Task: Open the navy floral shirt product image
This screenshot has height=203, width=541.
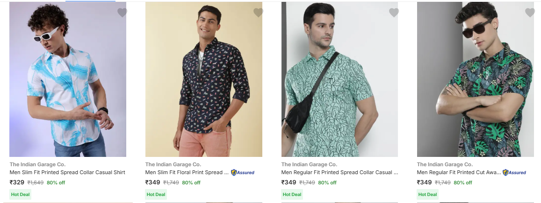Action: tap(203, 79)
